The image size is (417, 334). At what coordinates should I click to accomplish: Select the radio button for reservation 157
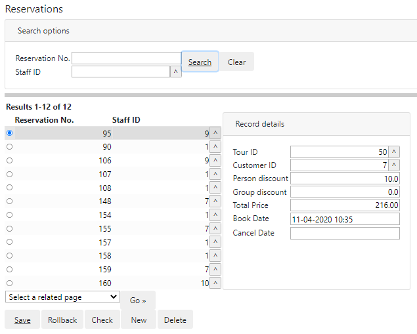pos(10,241)
